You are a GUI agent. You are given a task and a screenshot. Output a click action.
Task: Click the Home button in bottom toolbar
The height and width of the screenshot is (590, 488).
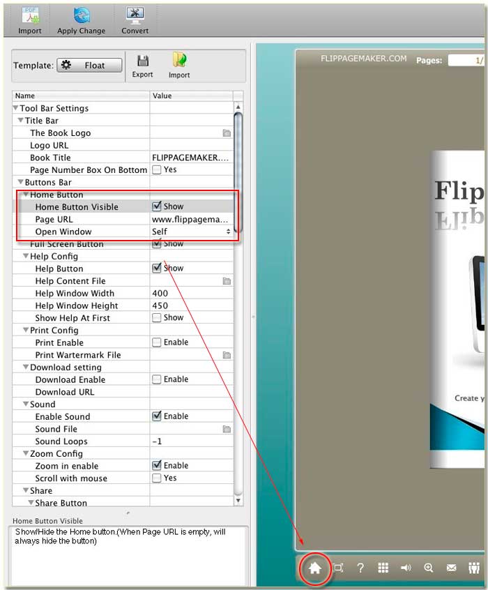[x=315, y=568]
